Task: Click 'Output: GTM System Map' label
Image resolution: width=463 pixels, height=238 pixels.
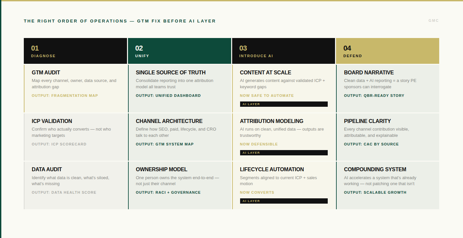Action: coord(165,144)
